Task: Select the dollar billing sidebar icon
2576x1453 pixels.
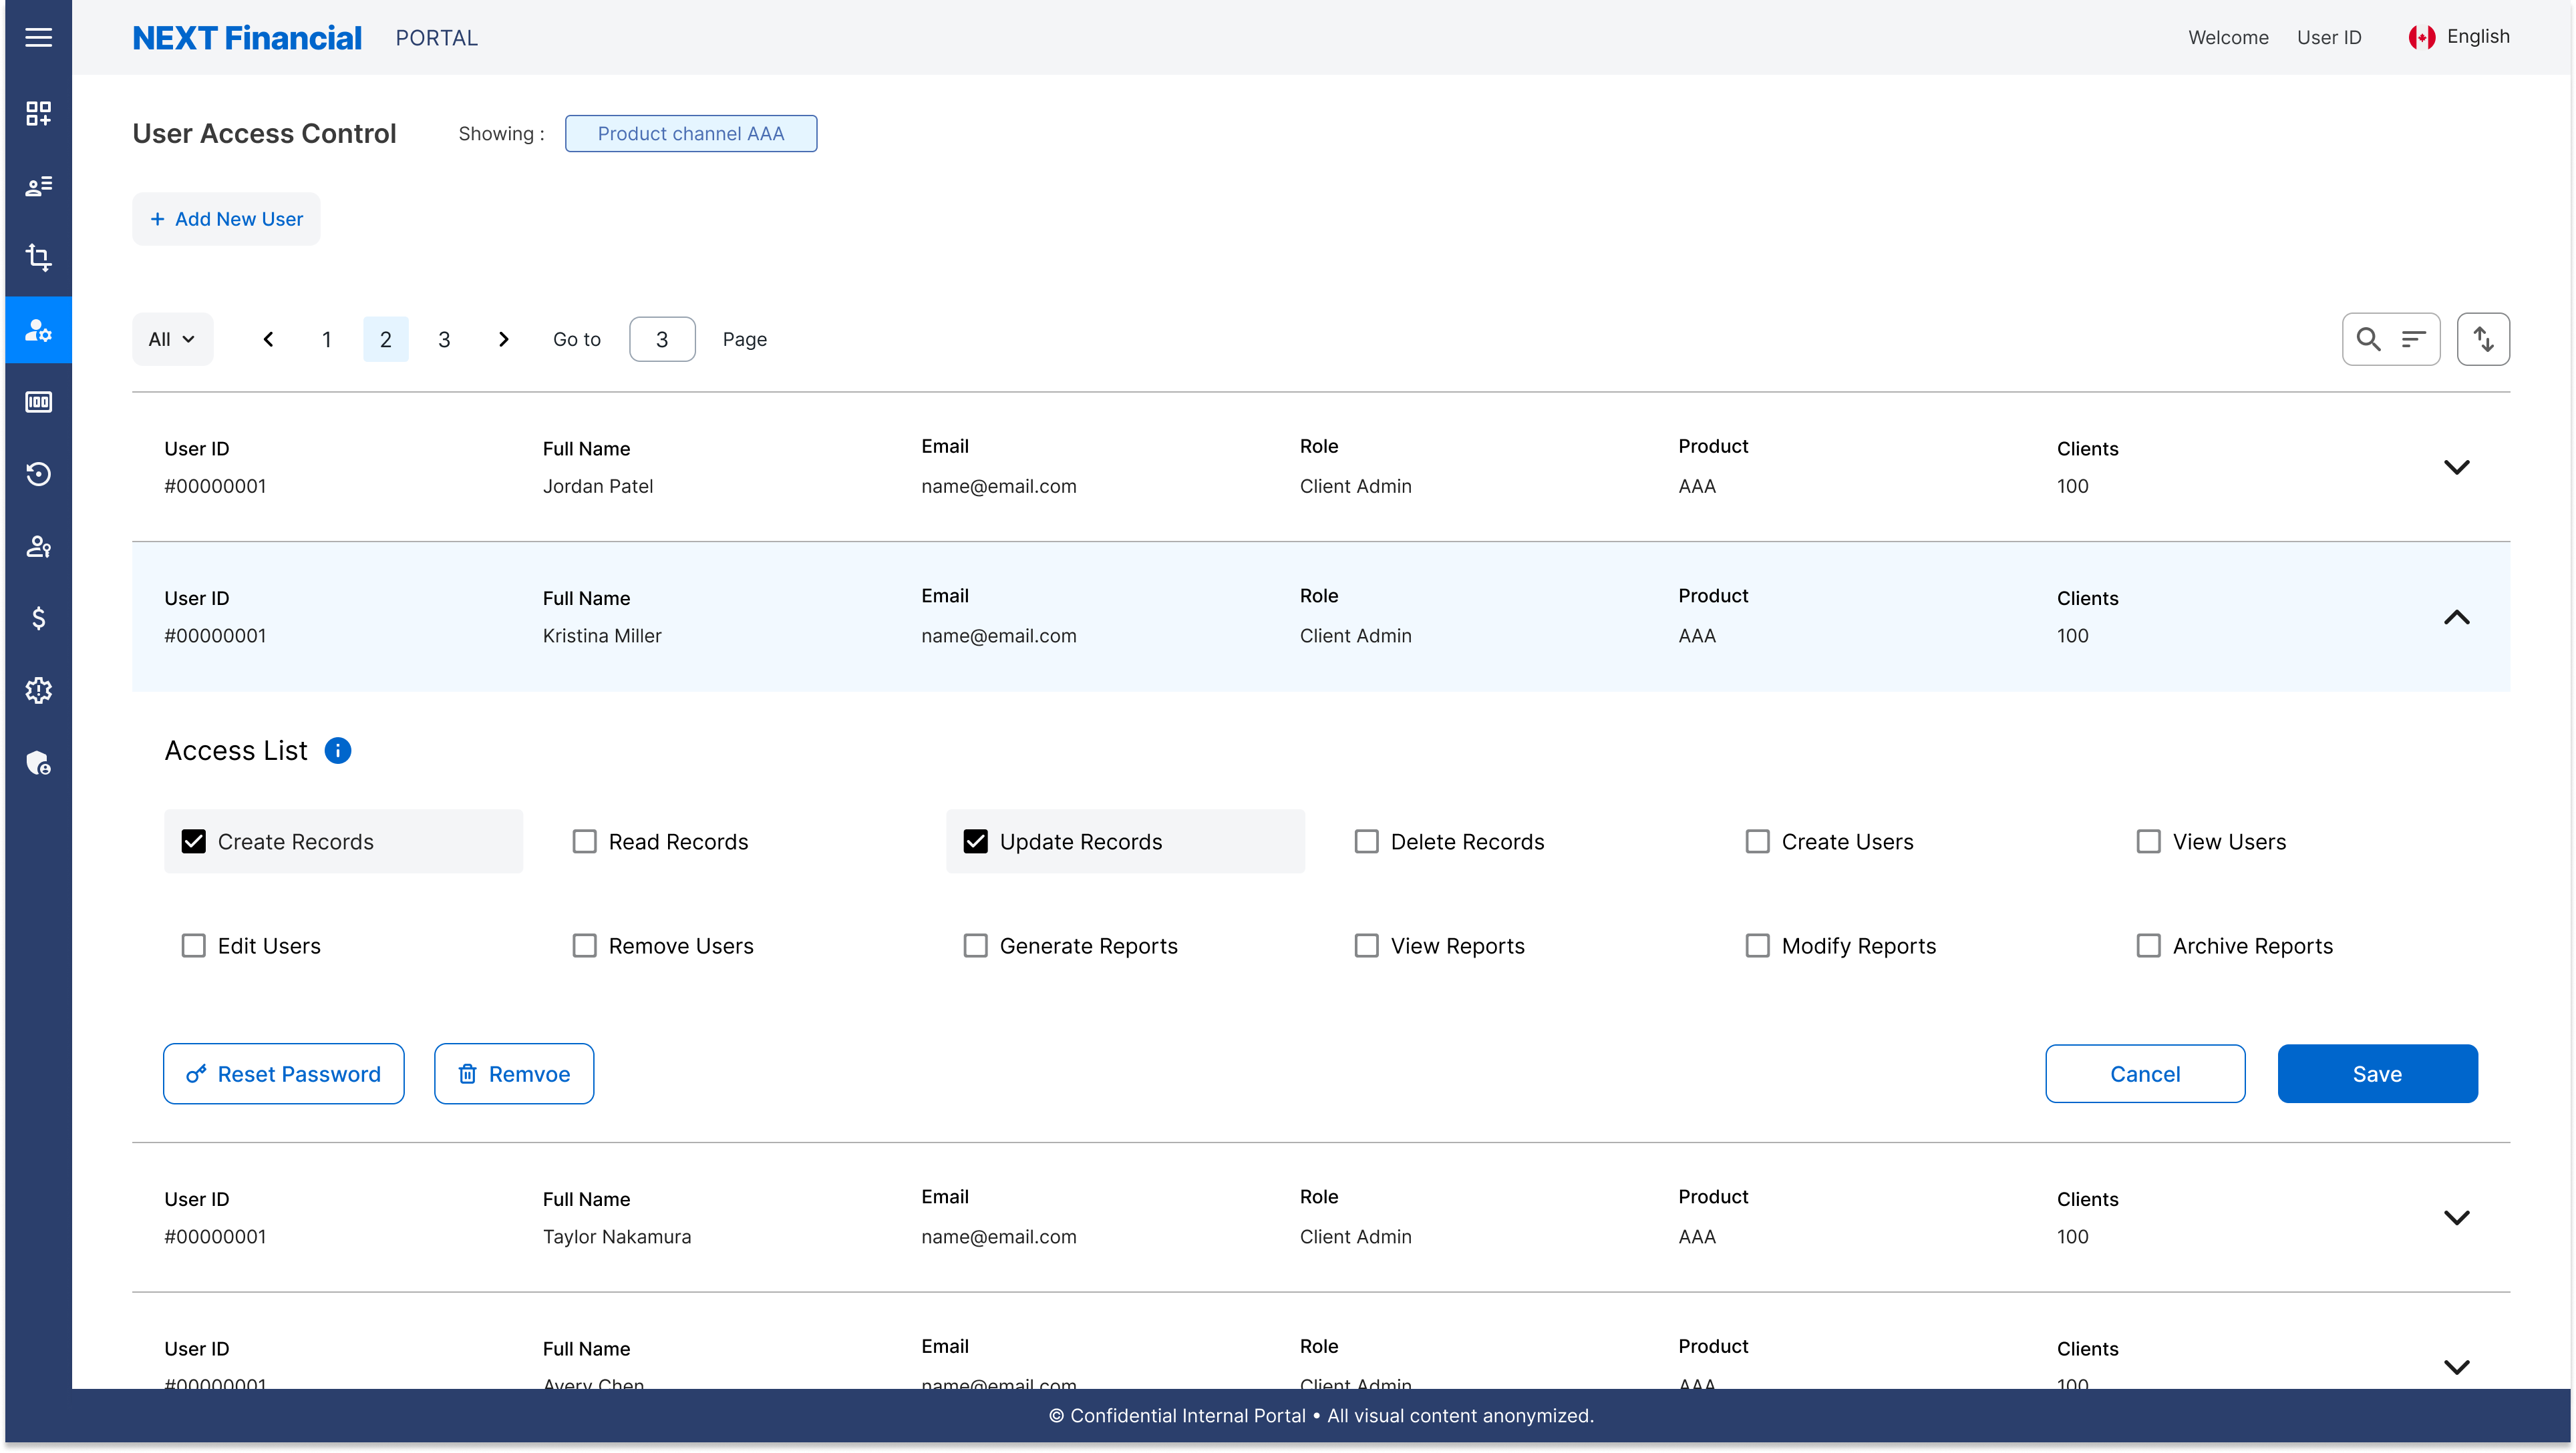Action: tap(38, 618)
